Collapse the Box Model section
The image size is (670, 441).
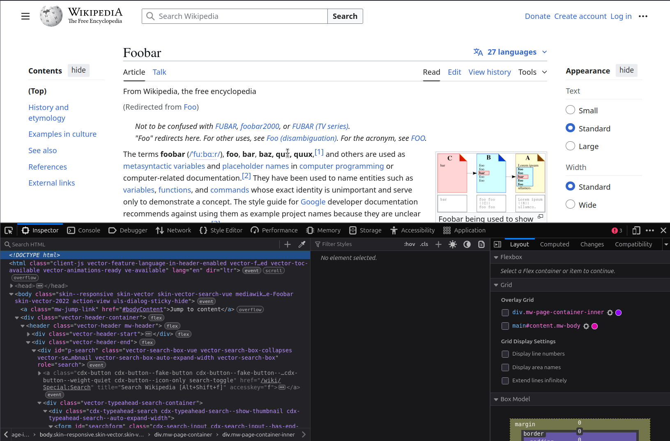(496, 400)
